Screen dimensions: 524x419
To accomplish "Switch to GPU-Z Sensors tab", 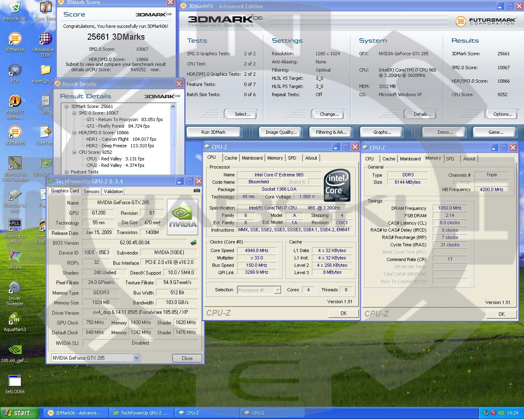I will pos(91,191).
